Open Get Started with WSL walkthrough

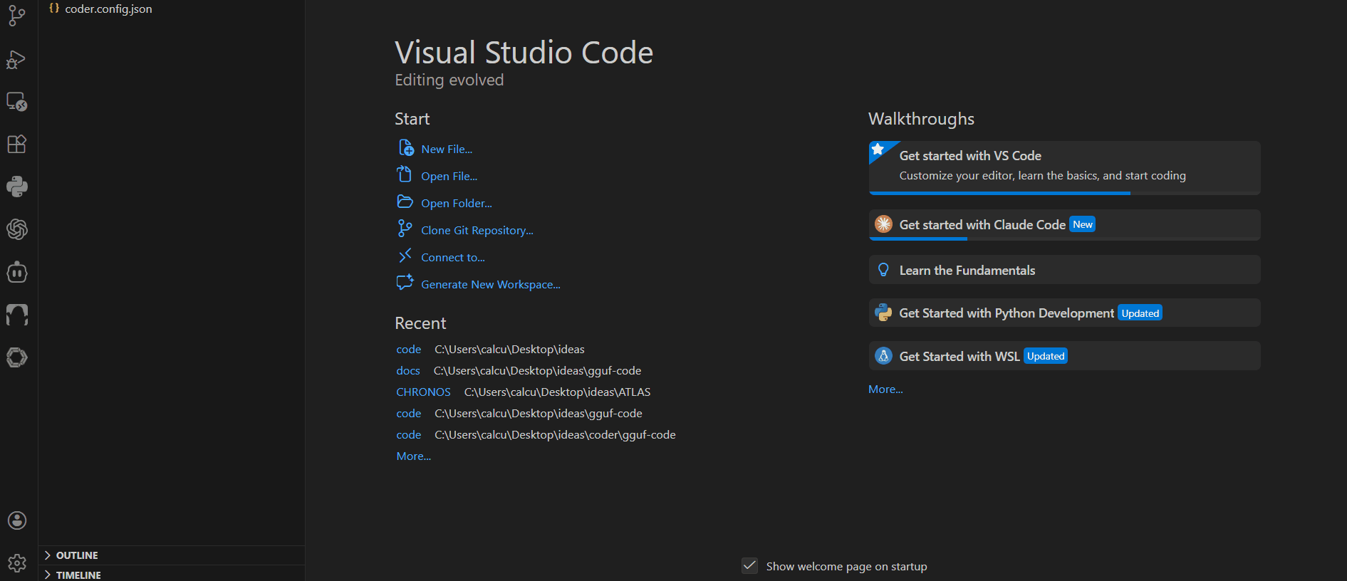(x=1064, y=356)
